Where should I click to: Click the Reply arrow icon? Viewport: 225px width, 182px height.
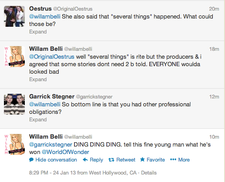(86, 160)
